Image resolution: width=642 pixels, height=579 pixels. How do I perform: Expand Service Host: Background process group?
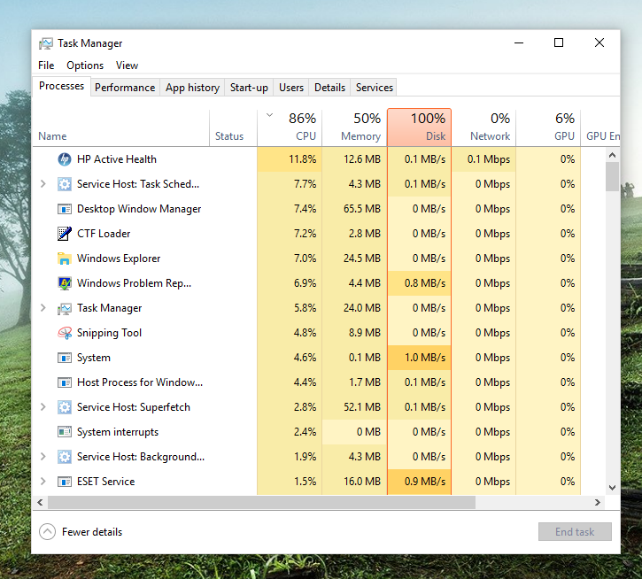(x=43, y=457)
